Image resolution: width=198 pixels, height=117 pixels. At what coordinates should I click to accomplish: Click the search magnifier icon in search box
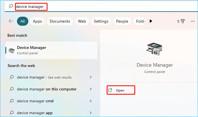pyautogui.click(x=10, y=6)
